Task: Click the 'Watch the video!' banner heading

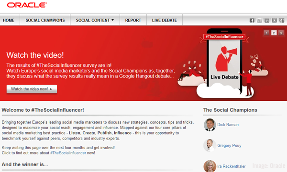Action: [35, 55]
